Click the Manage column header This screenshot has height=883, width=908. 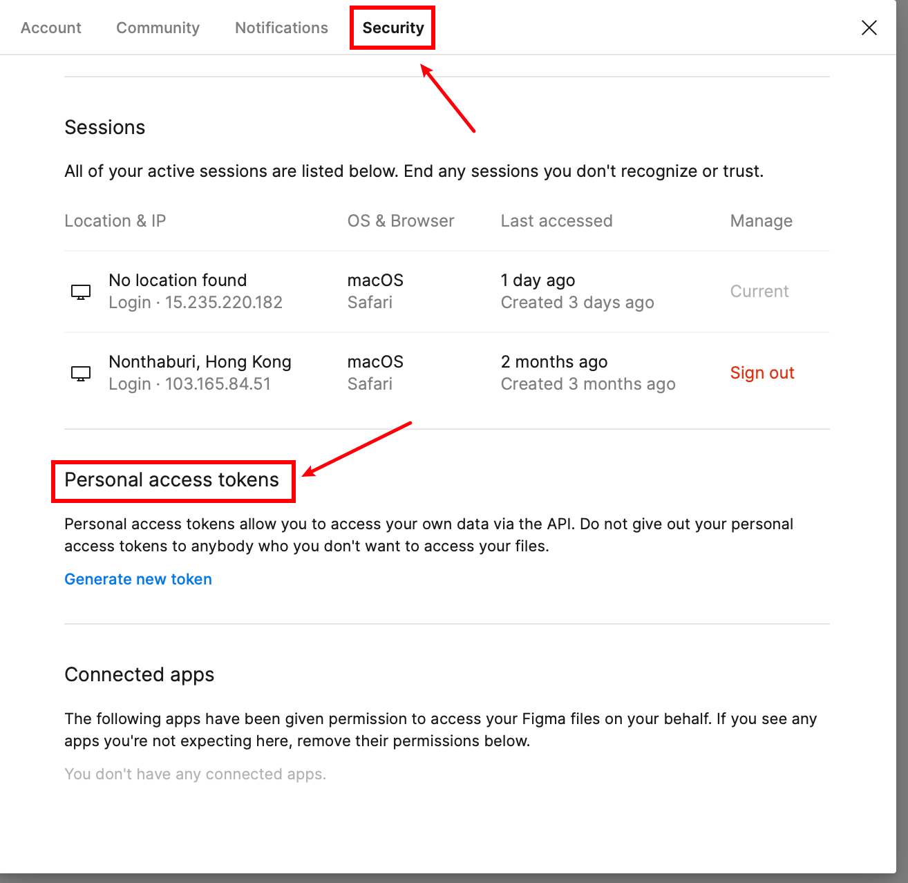761,220
